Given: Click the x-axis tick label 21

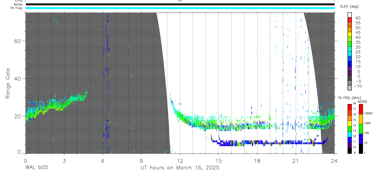Looking at the screenshot, I should (x=296, y=160).
